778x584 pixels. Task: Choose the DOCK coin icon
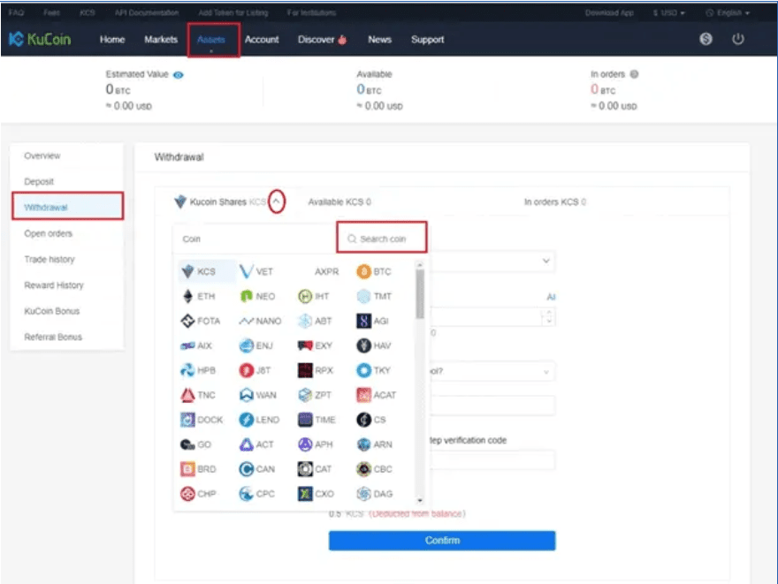coord(187,420)
